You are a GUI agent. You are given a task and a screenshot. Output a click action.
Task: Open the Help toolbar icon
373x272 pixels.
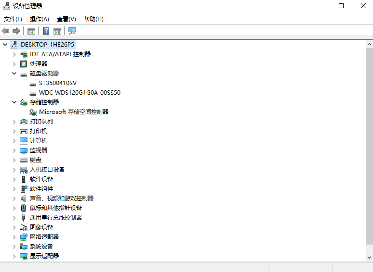pos(46,31)
